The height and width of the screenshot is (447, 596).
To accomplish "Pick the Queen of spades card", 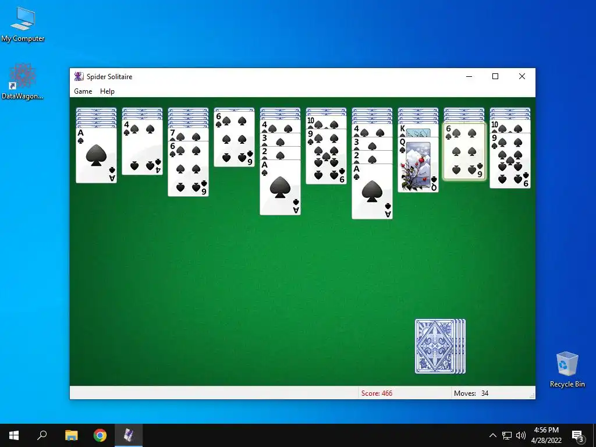I will coord(418,165).
